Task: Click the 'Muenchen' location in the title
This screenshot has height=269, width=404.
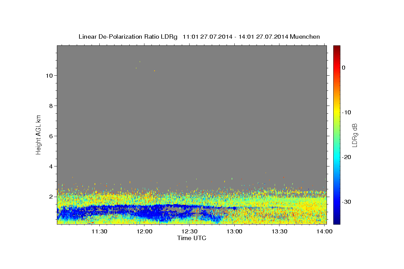Action: click(305, 37)
